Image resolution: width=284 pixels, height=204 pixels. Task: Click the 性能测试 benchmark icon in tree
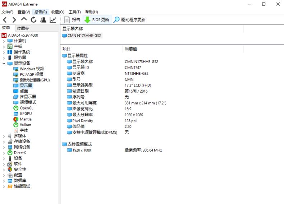pos(10,186)
